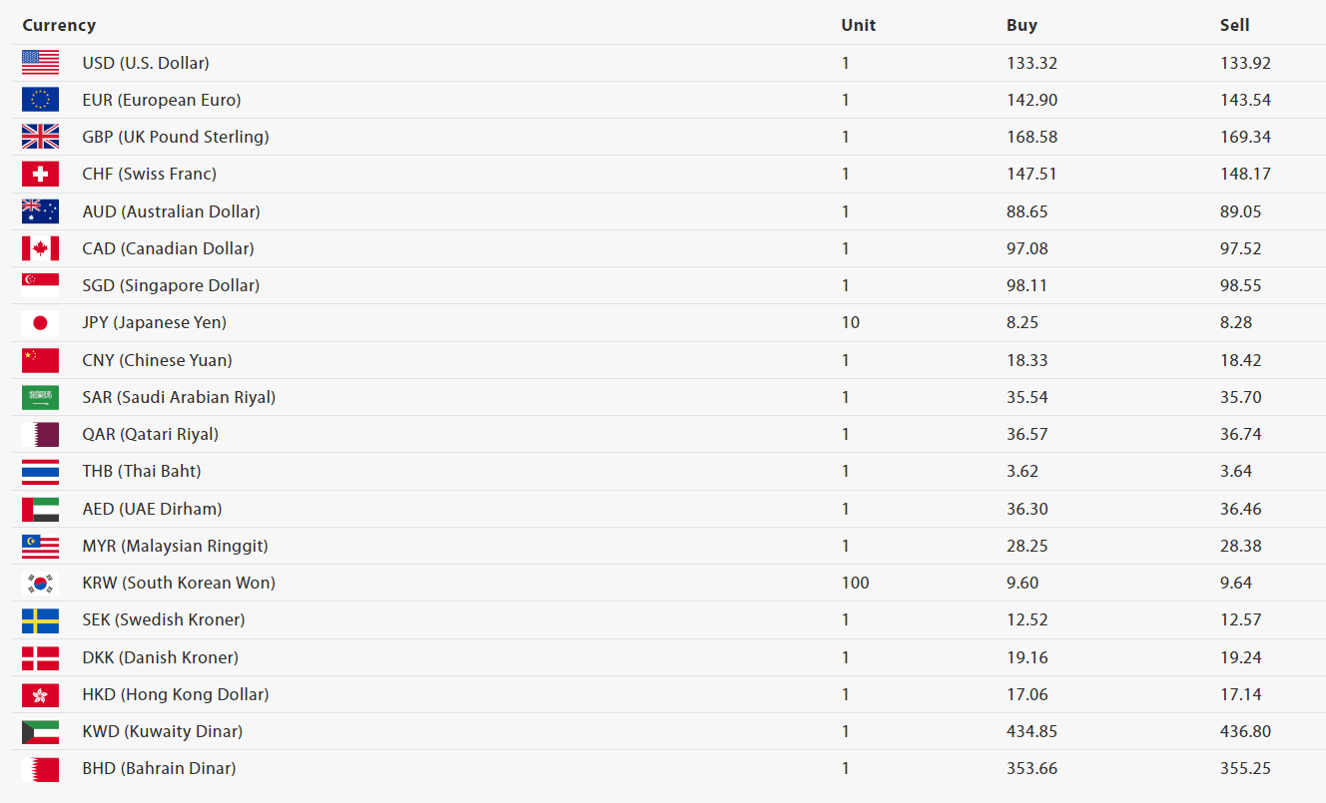Click the European Union flag icon
The image size is (1326, 803).
coord(40,100)
